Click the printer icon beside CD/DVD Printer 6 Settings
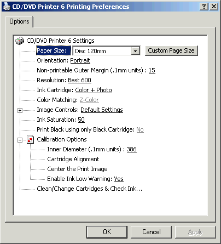Image resolution: width=221 pixels, height=244 pixels. (20, 41)
